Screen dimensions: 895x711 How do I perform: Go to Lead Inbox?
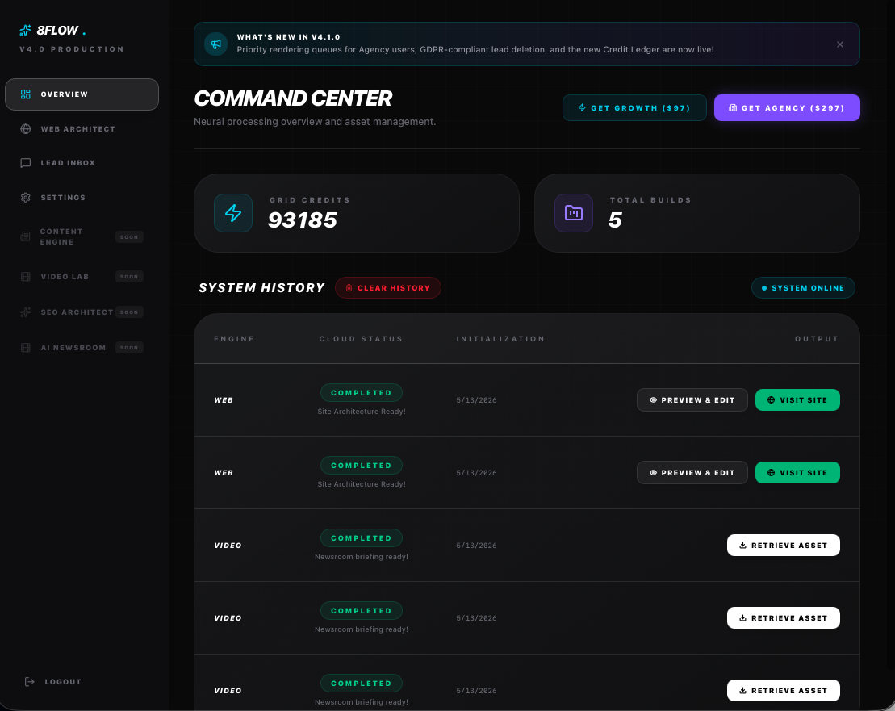82,163
